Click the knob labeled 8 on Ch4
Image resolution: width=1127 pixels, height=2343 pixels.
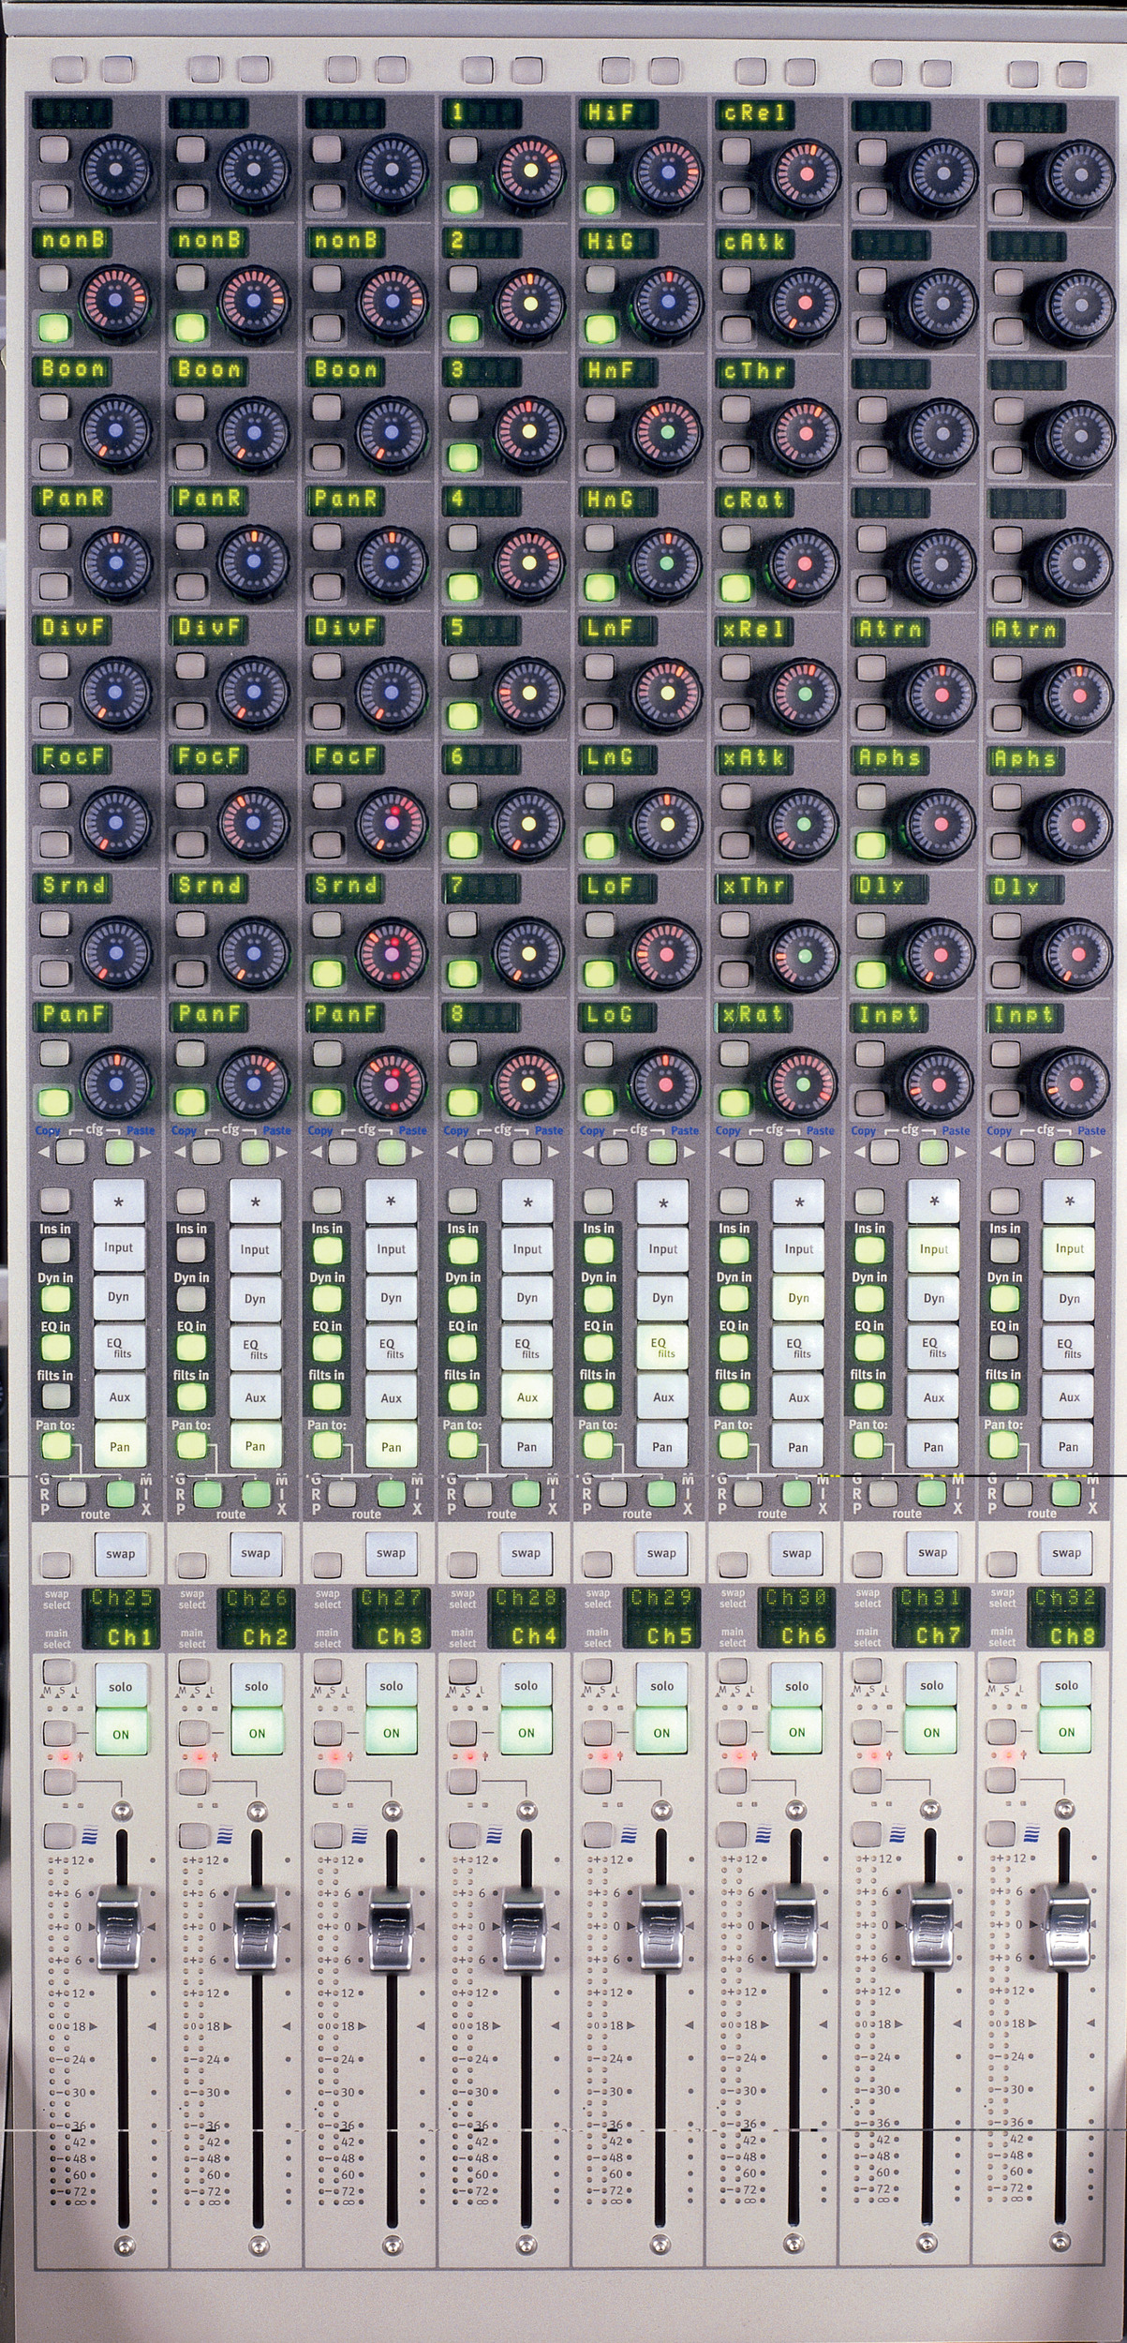pyautogui.click(x=529, y=1084)
